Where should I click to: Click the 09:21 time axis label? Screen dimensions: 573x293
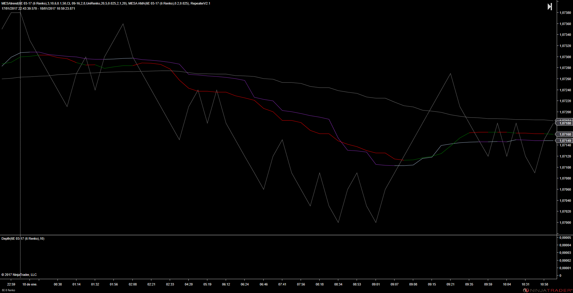[451, 284]
